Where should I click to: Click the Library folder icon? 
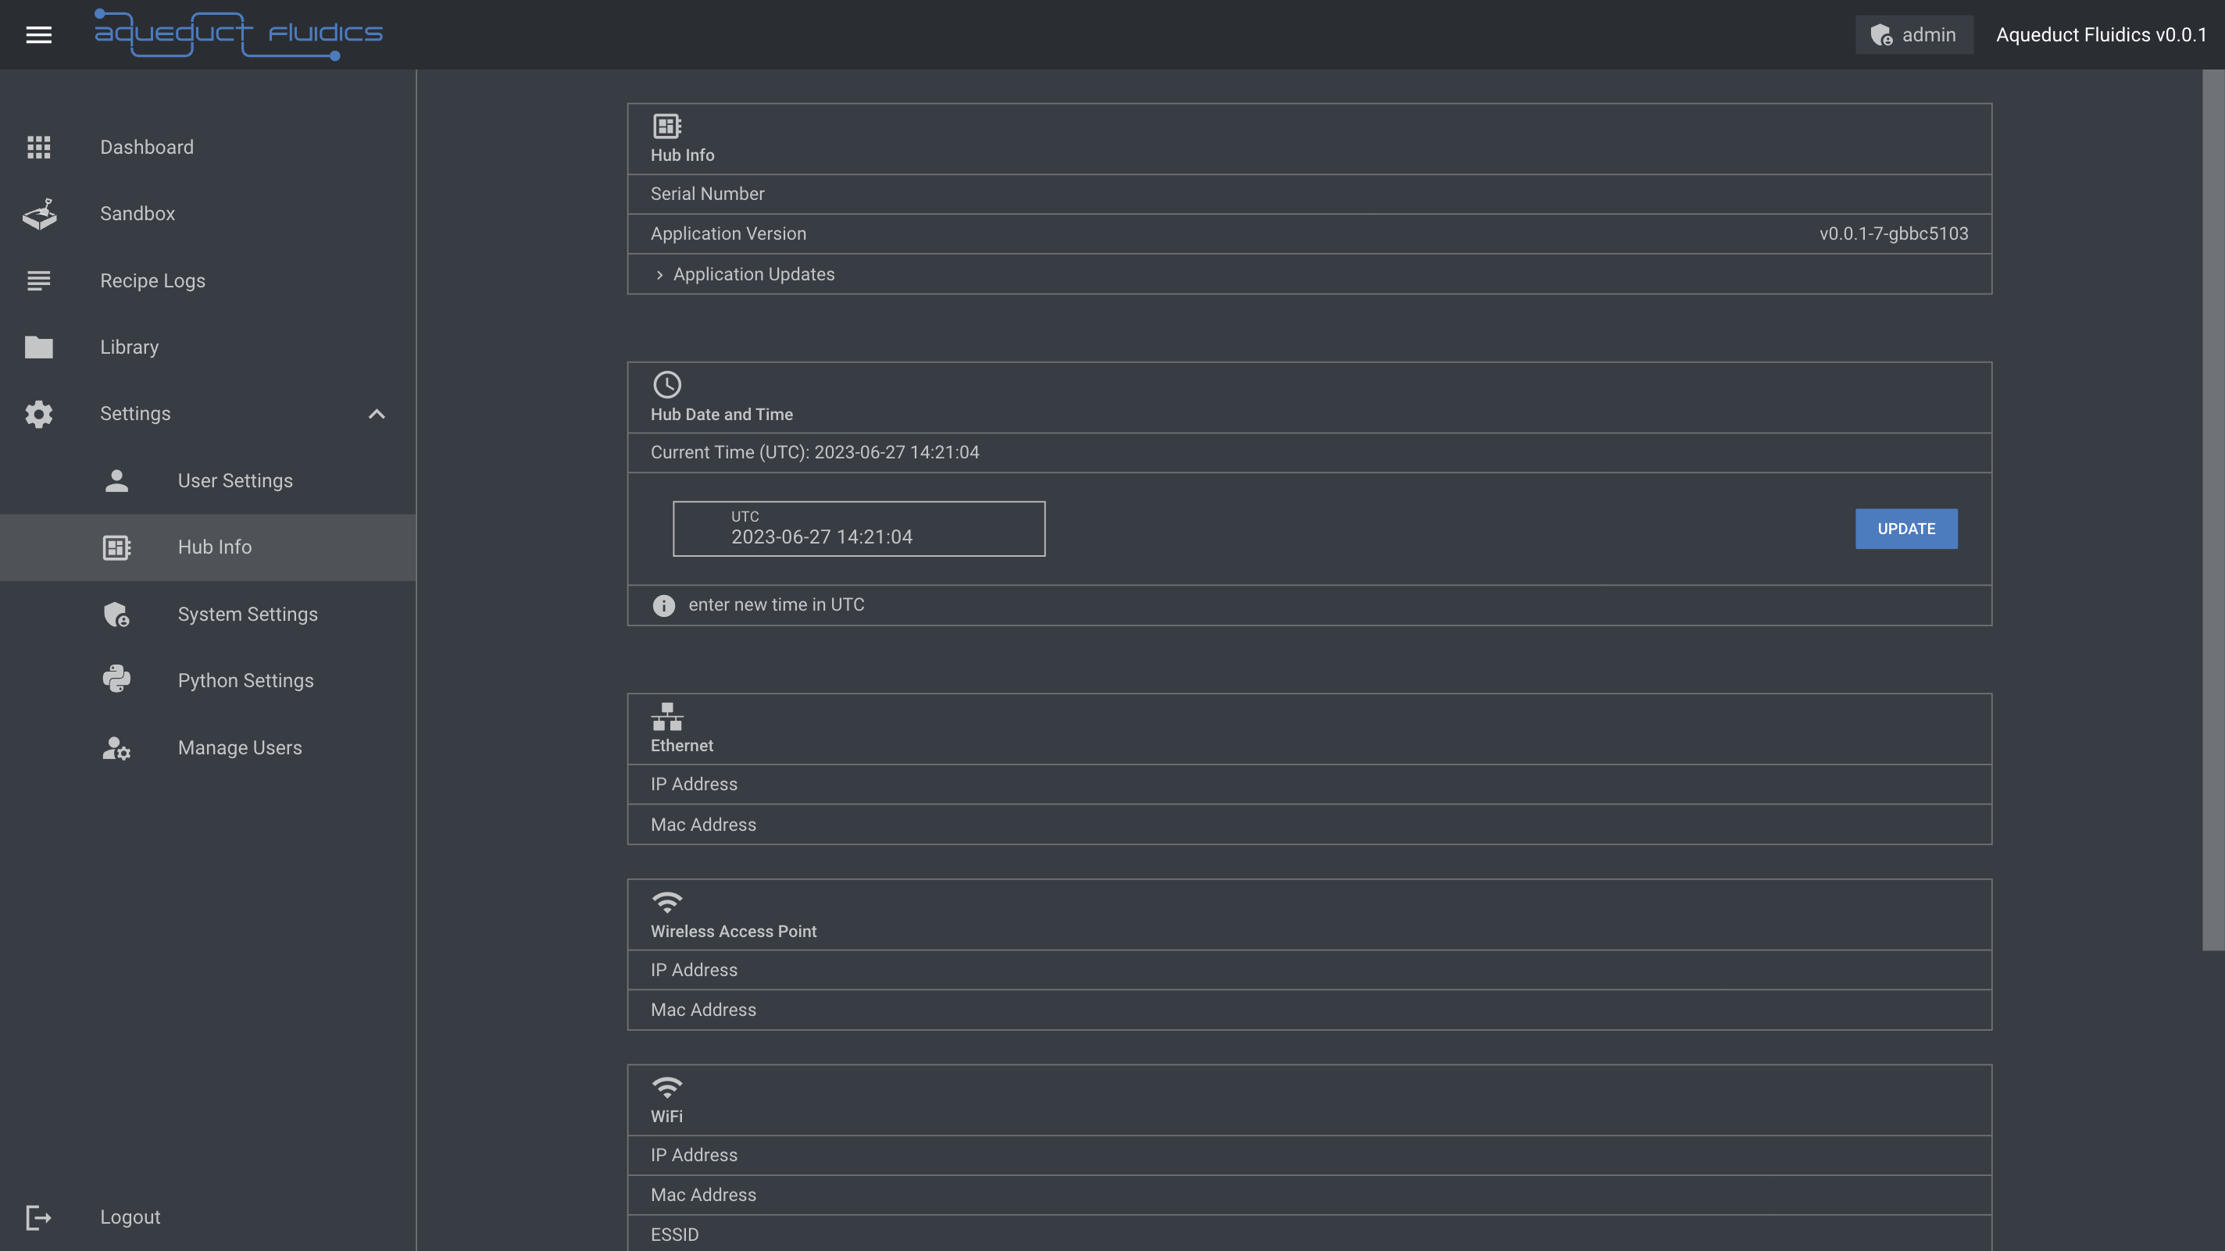pyautogui.click(x=39, y=347)
